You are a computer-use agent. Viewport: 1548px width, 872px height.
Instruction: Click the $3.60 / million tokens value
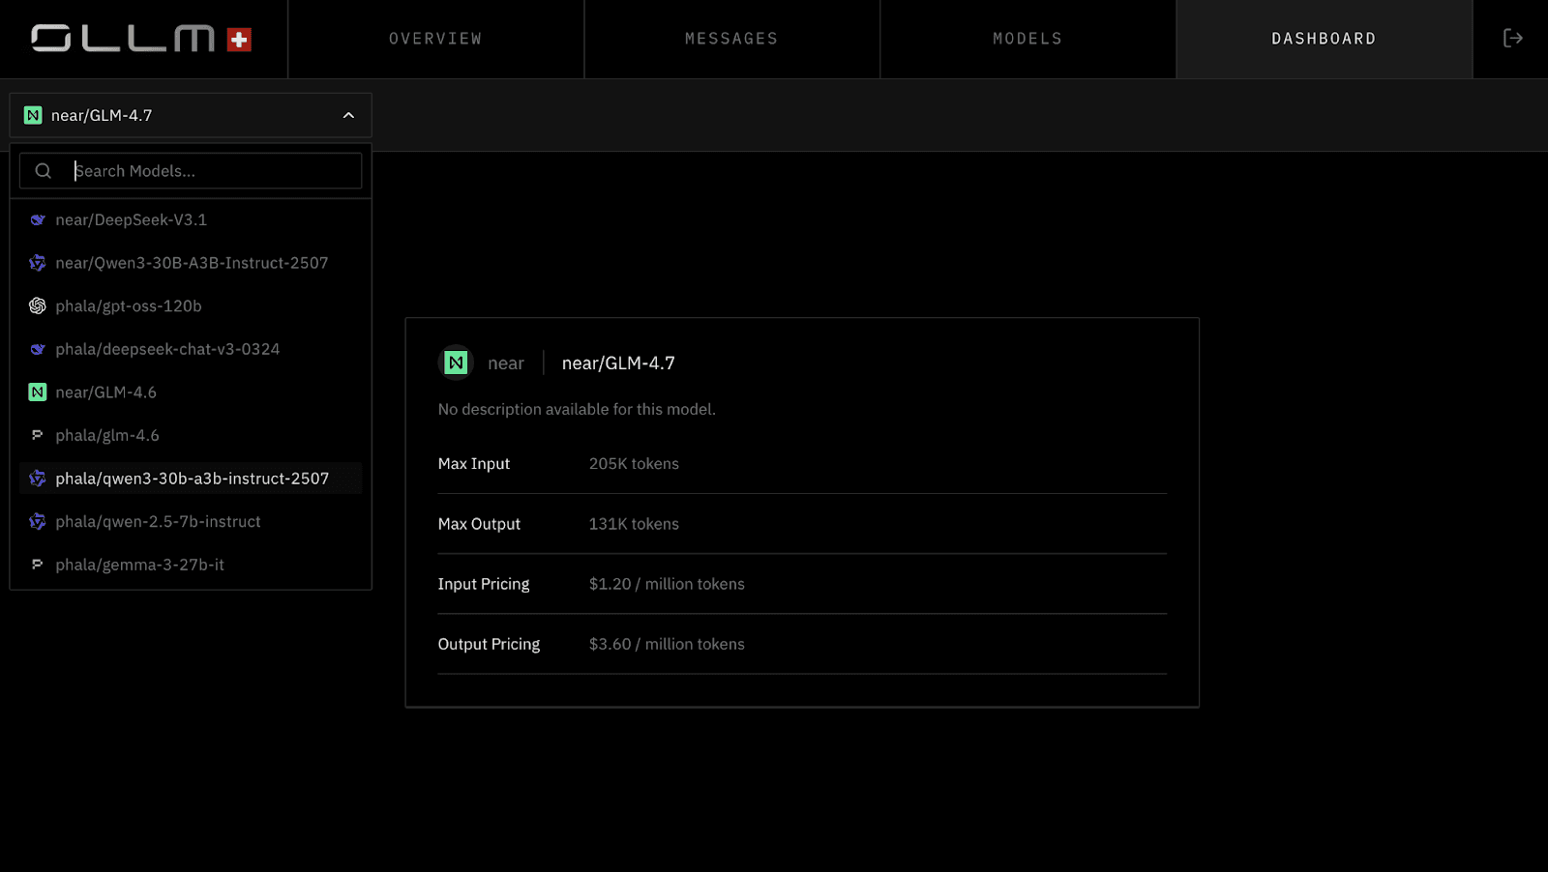coord(667,644)
